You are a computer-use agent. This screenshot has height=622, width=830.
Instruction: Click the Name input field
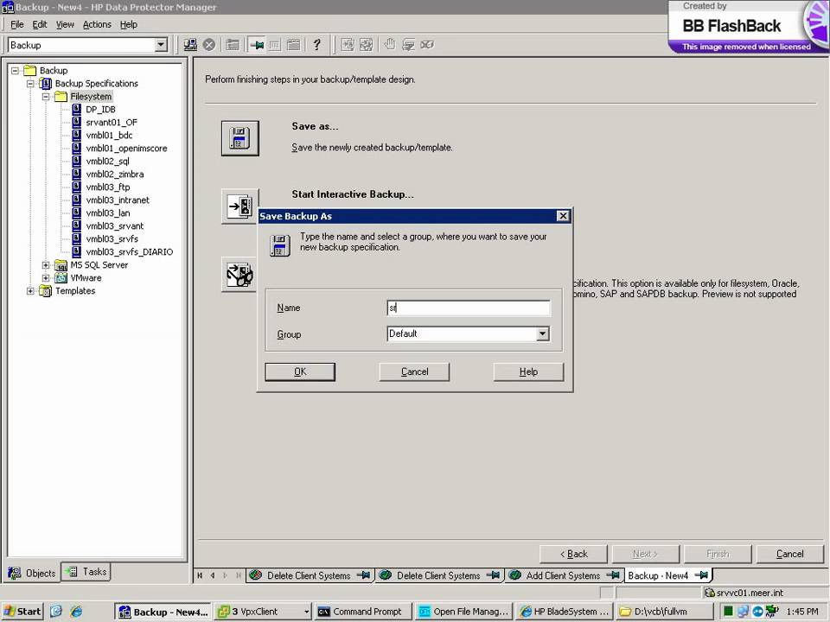click(469, 308)
